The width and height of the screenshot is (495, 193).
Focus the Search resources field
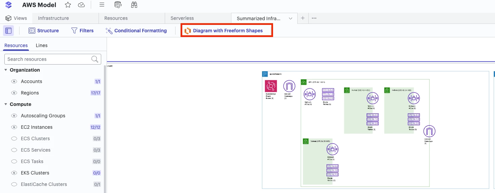(53, 59)
